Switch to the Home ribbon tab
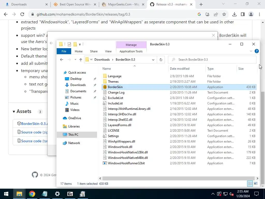This screenshot has height=199, width=265. 79,51
